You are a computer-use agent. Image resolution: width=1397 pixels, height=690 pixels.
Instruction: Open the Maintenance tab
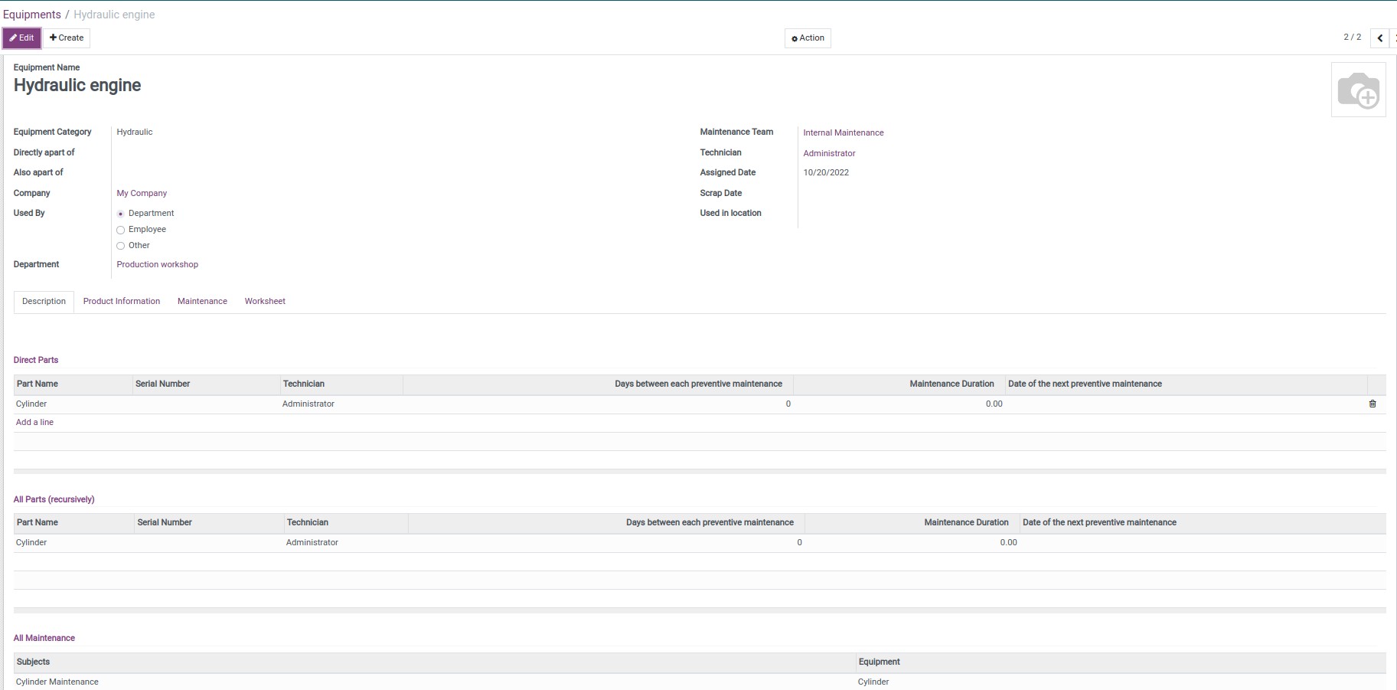click(x=202, y=302)
